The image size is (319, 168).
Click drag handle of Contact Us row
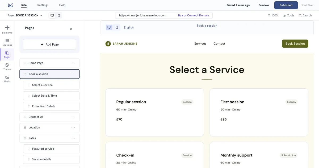click(x=25, y=117)
